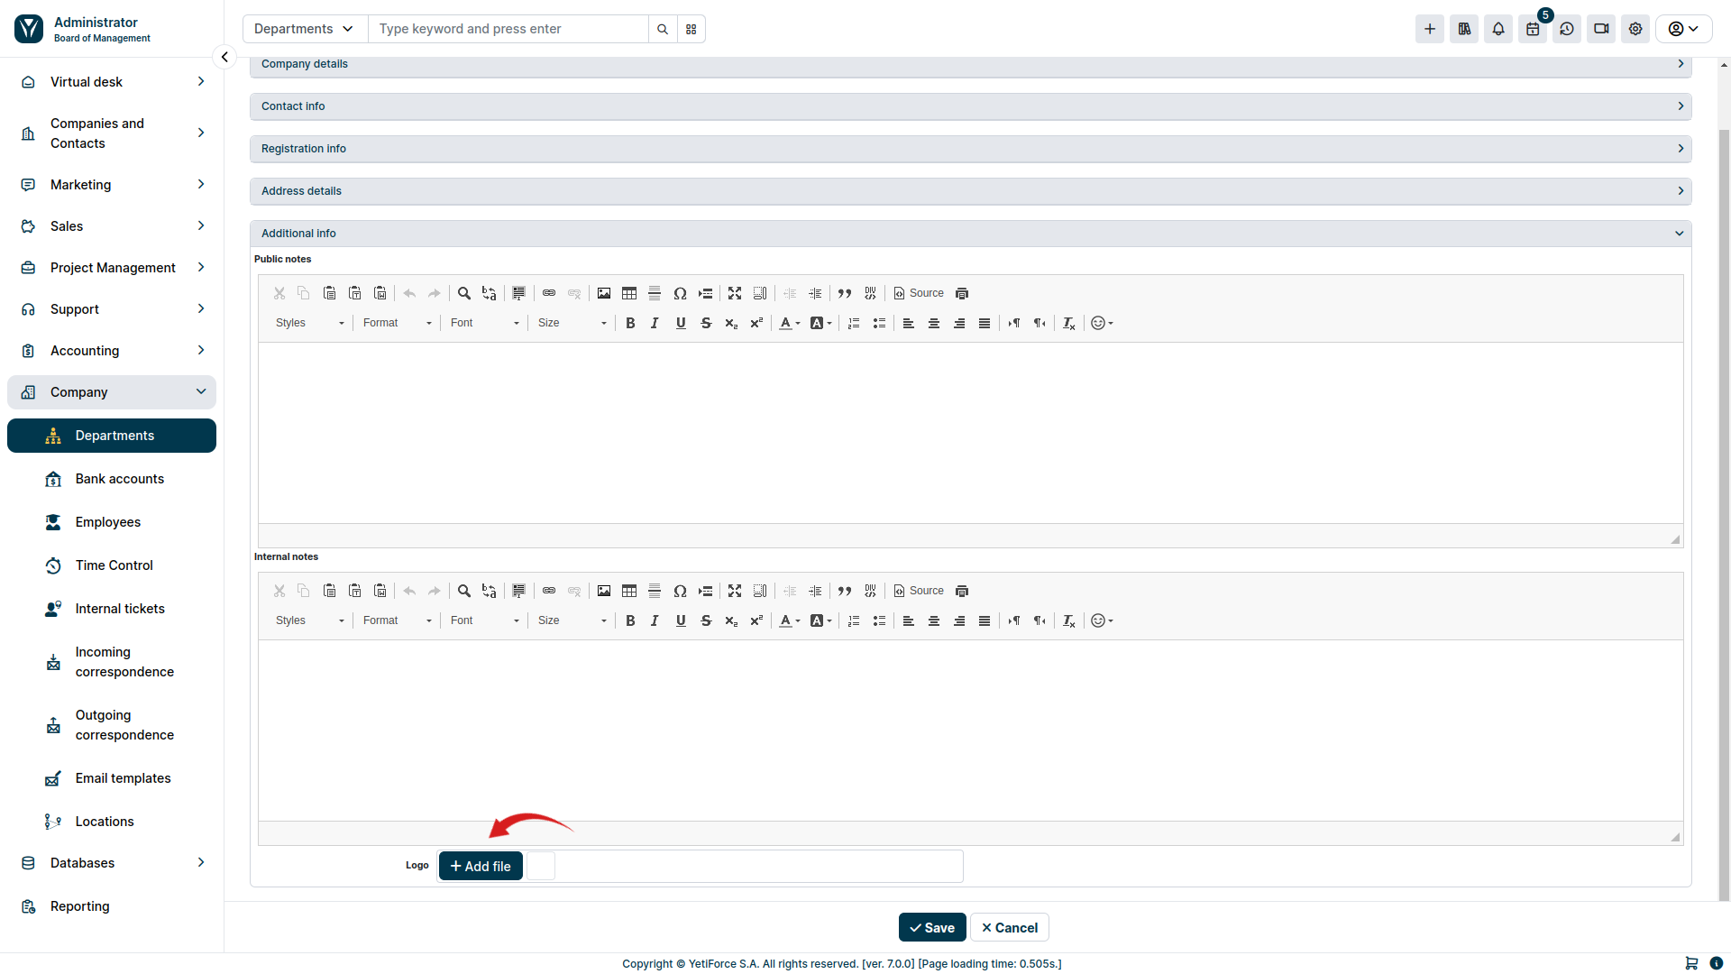Click the Bold formatting icon
1731x974 pixels.
(x=630, y=322)
